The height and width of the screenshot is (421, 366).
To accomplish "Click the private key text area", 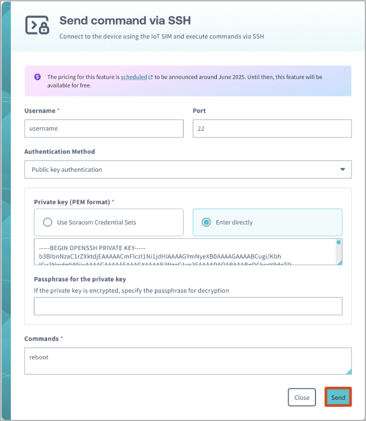I will 184,252.
